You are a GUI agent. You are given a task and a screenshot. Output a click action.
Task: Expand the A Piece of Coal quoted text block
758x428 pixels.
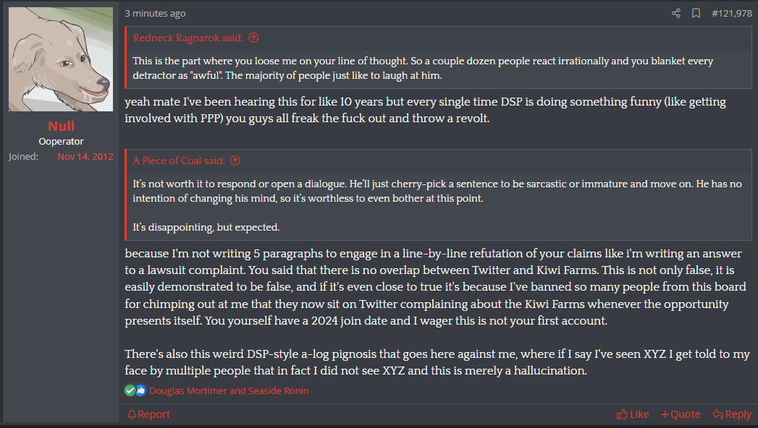[x=438, y=205]
